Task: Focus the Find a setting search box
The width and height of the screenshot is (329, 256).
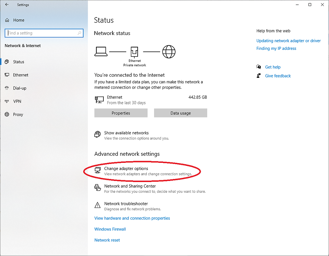Action: click(x=44, y=33)
